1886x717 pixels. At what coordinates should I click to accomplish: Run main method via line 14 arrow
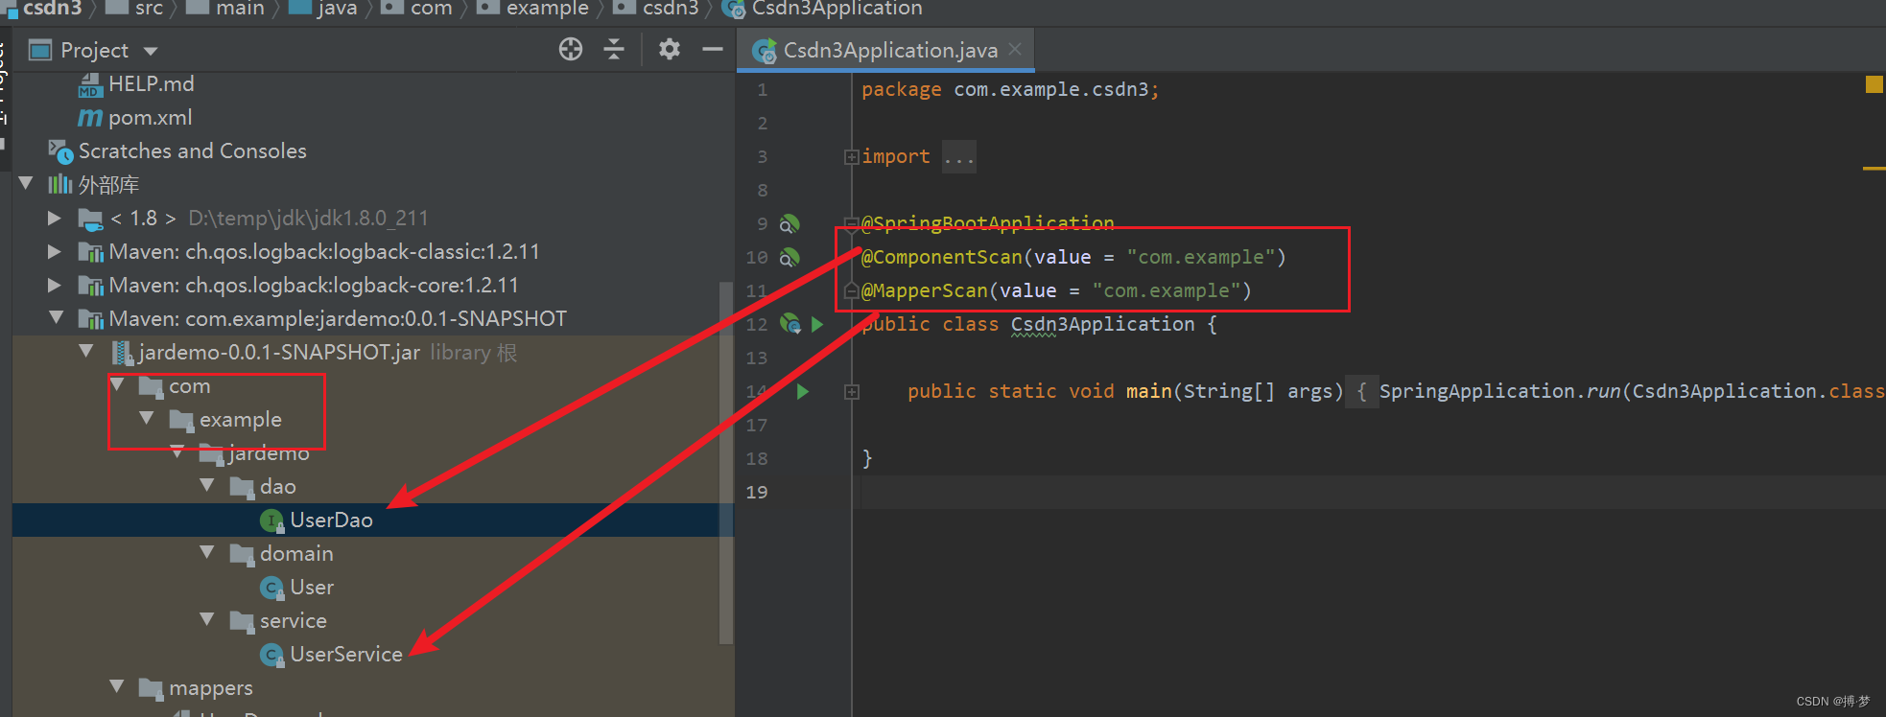[803, 391]
